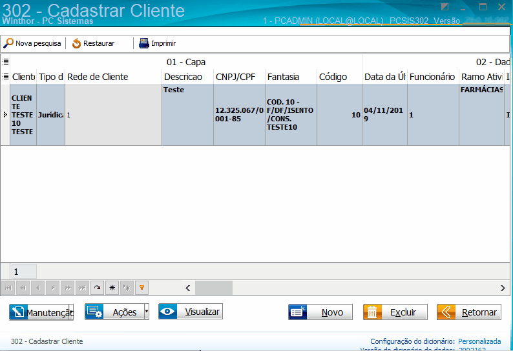Screen dimensions: 513x351
Task: Sort by the Descricao column header
Action: 187,77
